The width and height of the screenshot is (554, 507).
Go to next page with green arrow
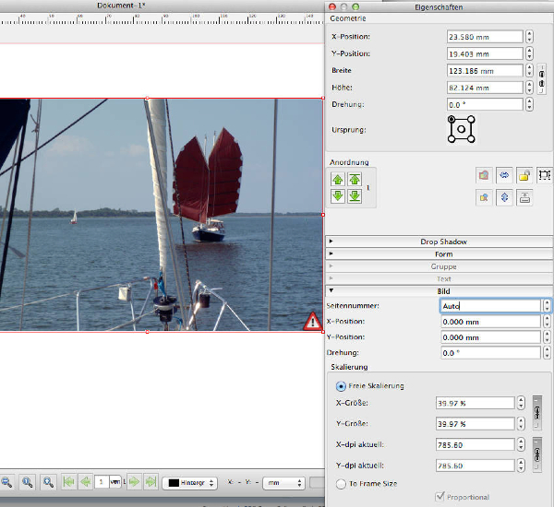point(133,481)
